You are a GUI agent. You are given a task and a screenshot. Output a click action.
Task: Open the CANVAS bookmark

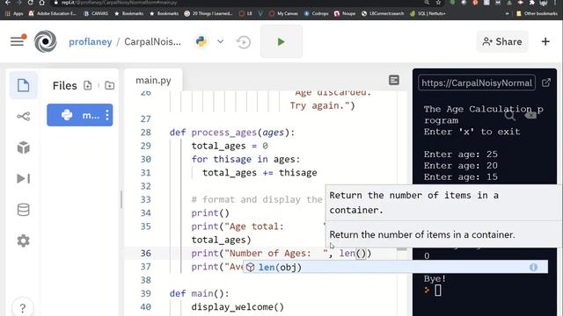pyautogui.click(x=96, y=14)
